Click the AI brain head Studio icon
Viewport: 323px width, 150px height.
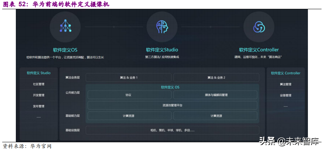162,27
